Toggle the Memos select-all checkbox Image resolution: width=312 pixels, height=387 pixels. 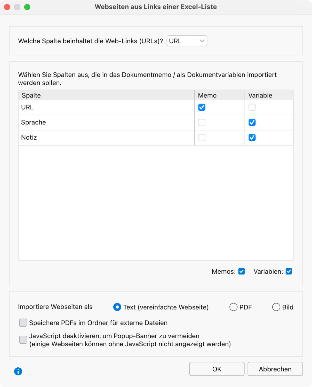pyautogui.click(x=242, y=271)
